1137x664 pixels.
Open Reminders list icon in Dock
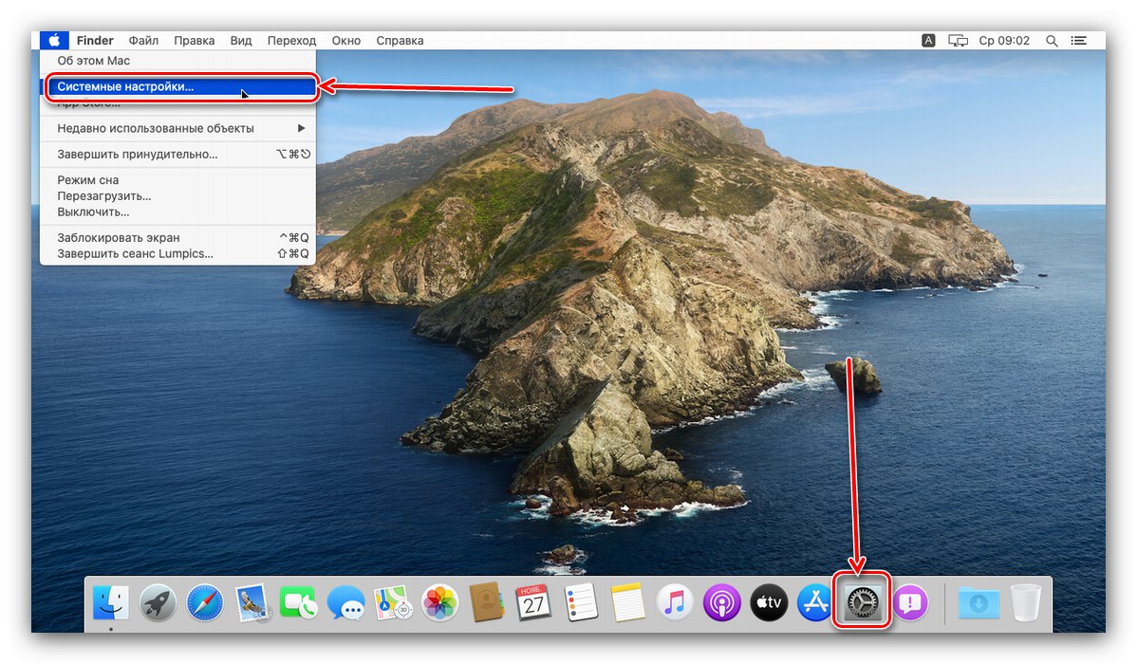pyautogui.click(x=581, y=602)
